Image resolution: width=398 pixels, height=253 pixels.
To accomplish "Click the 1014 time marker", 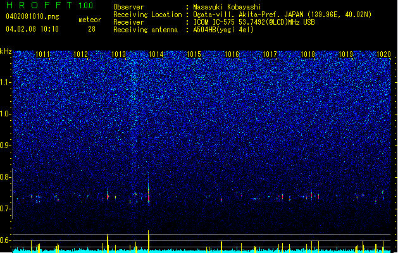I will click(156, 54).
